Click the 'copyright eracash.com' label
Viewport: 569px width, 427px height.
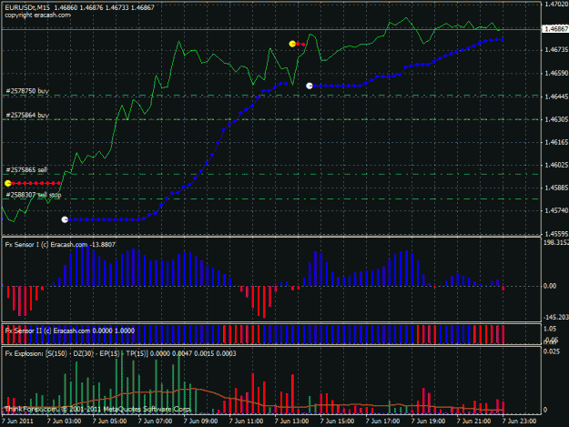[37, 15]
